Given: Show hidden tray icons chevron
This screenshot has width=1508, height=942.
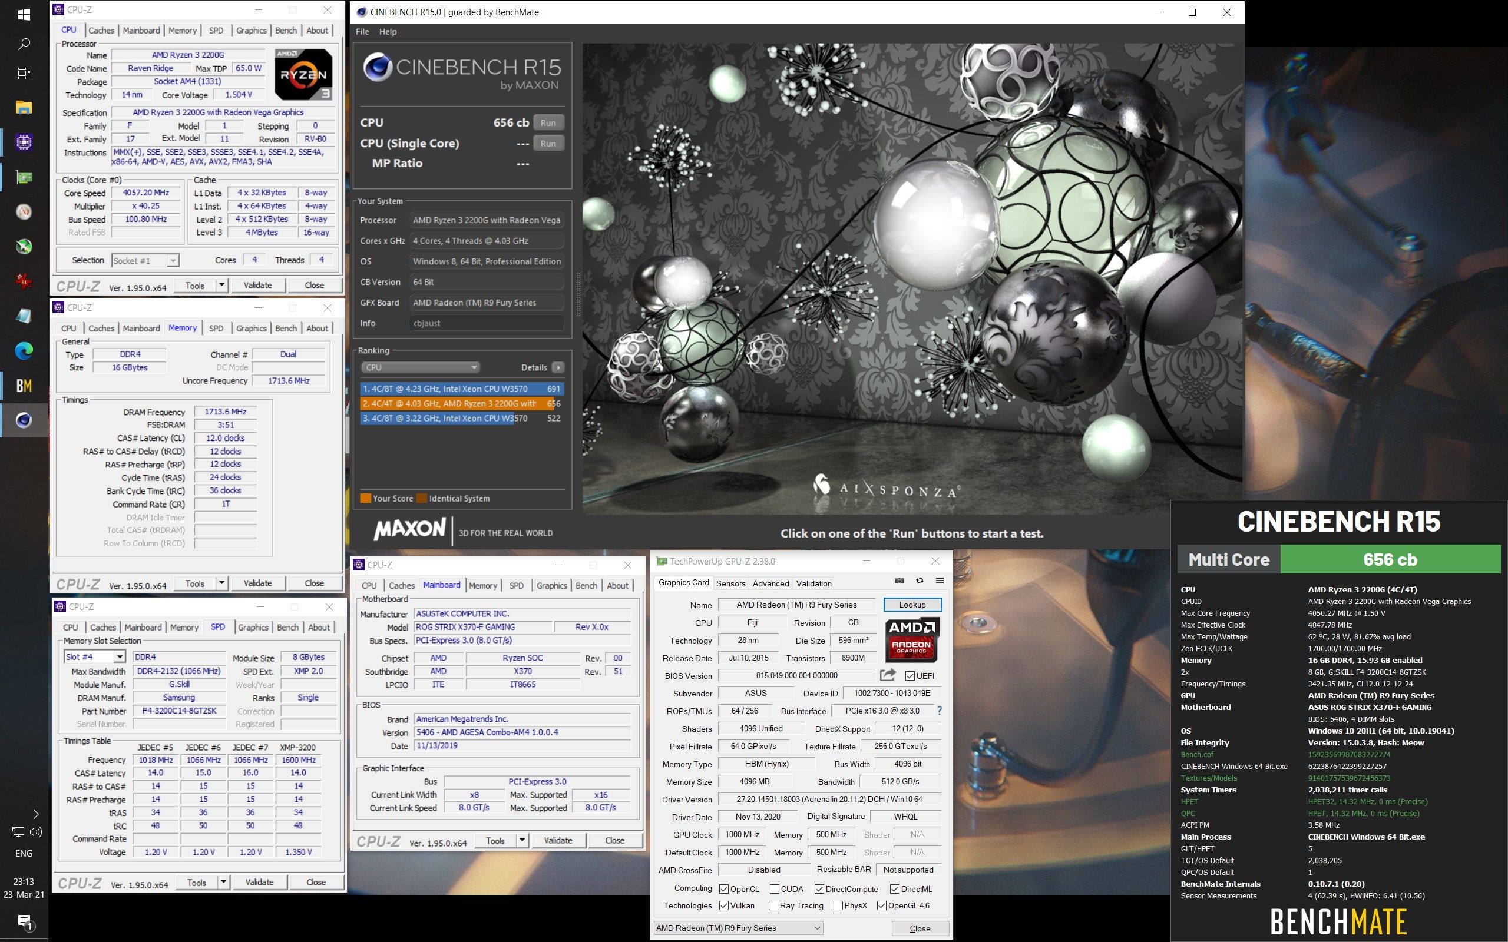Looking at the screenshot, I should [x=35, y=814].
